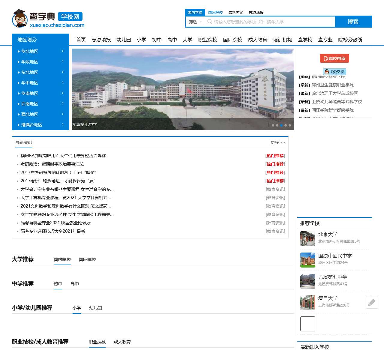Switch to 最新内容 search tab
This screenshot has width=384, height=350.
click(236, 12)
